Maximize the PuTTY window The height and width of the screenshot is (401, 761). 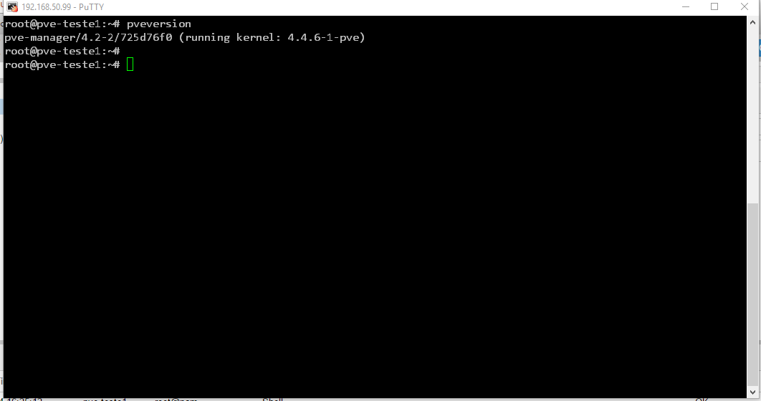pyautogui.click(x=714, y=6)
